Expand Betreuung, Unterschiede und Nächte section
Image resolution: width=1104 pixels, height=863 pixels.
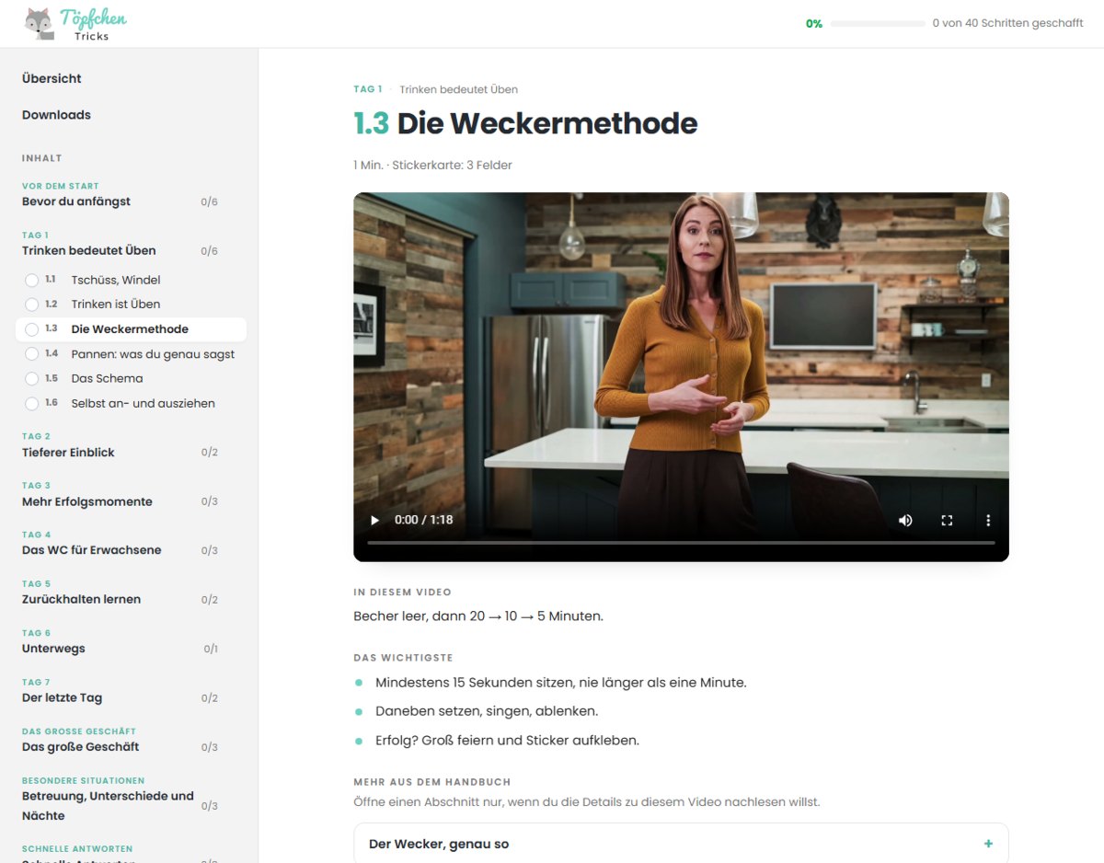120,800
